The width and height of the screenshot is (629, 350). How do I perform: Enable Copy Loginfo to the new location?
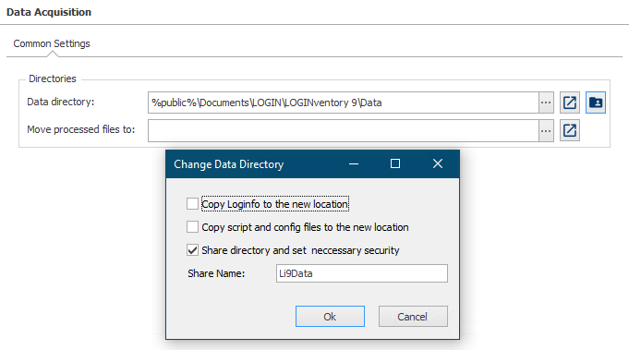tap(192, 204)
